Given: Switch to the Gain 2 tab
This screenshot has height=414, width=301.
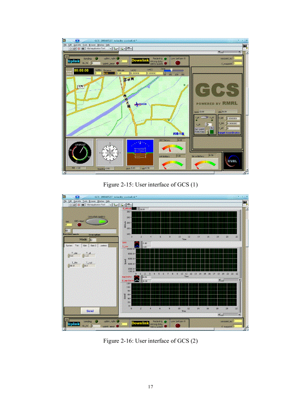Looking at the screenshot, I should click(93, 245).
